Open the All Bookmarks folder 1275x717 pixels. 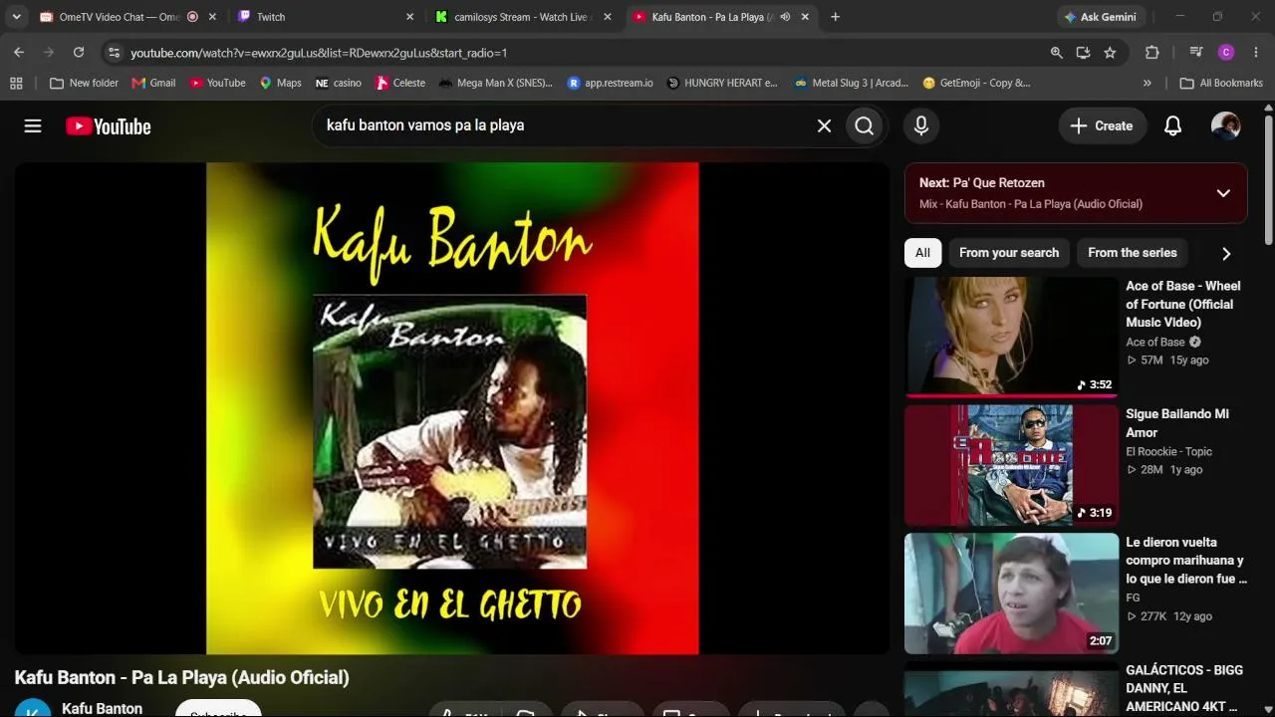coord(1221,83)
